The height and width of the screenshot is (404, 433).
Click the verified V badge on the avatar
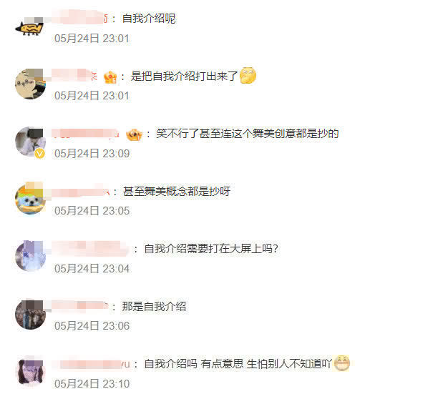tap(40, 153)
